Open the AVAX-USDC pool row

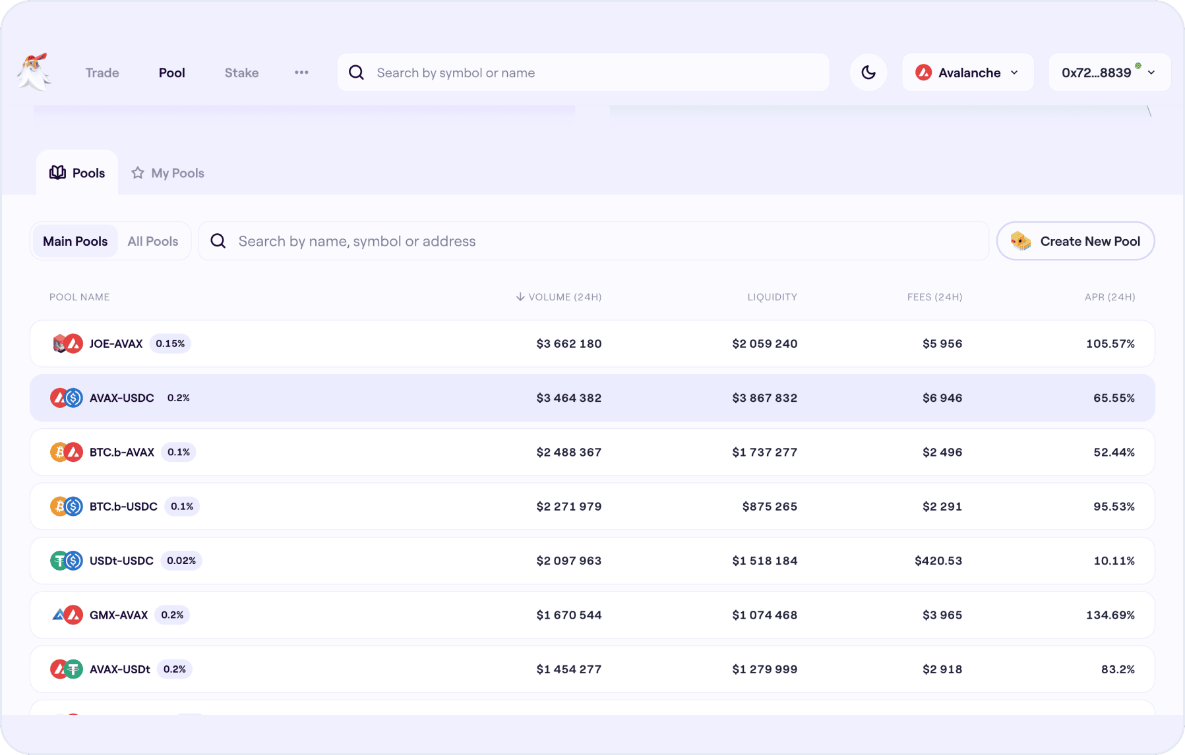[592, 398]
